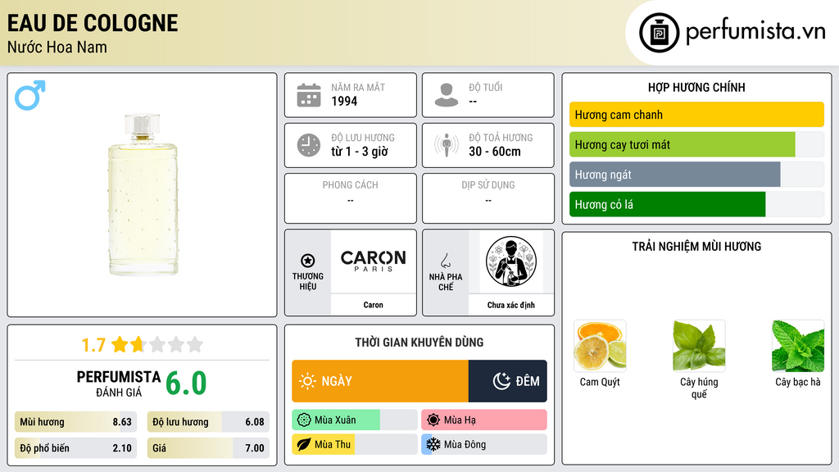The width and height of the screenshot is (839, 472).
Task: Click the Hương cay tươi mát accord bar
Action: click(696, 144)
